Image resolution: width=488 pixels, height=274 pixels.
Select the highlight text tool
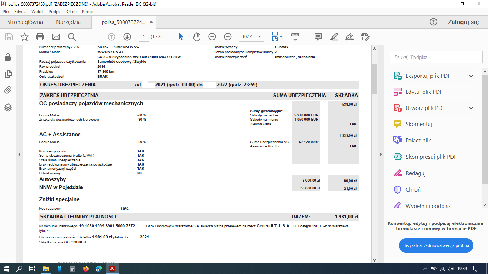pos(334,37)
